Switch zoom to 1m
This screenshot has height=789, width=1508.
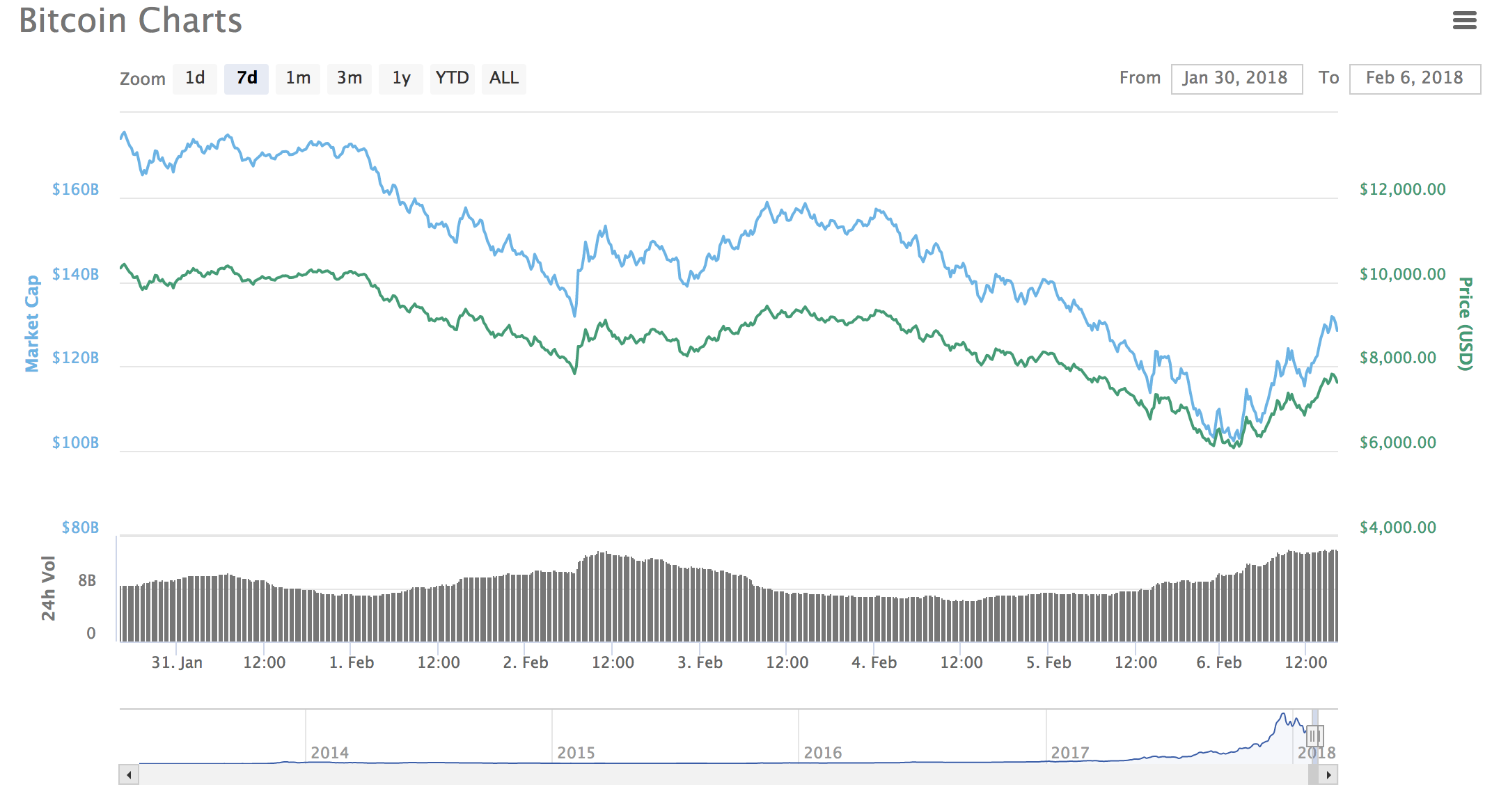[x=298, y=78]
